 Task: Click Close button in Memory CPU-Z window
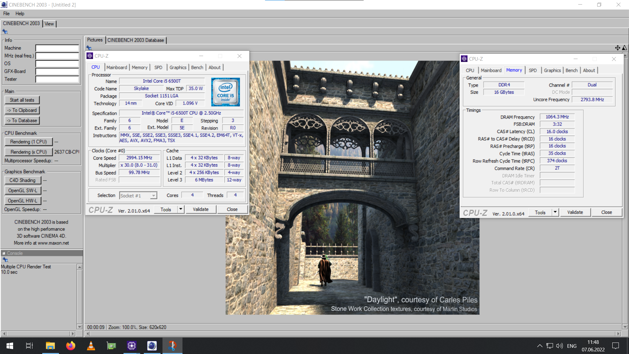click(x=606, y=212)
